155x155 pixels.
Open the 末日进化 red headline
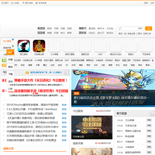(34, 81)
